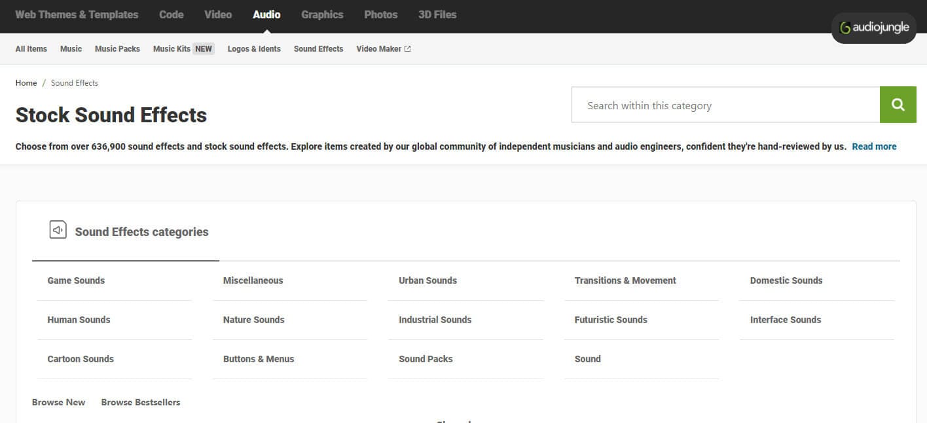Screen dimensions: 927x423
Task: Switch to the 3D Files tab
Action: click(437, 14)
